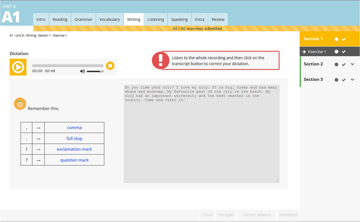
Task: Adjust the volume slider
Action: (x=95, y=71)
